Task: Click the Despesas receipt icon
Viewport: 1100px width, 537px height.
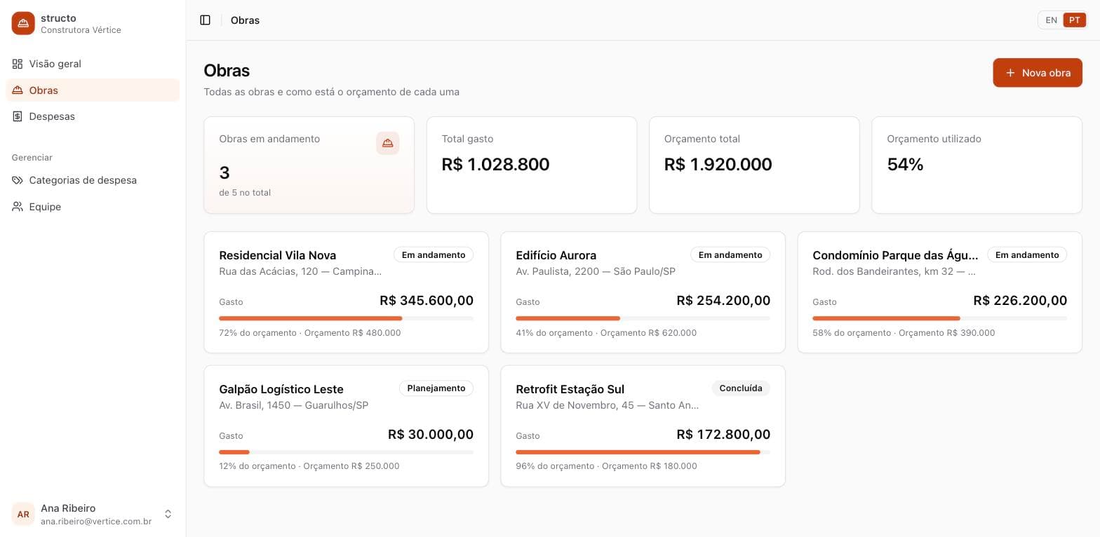Action: 18,116
